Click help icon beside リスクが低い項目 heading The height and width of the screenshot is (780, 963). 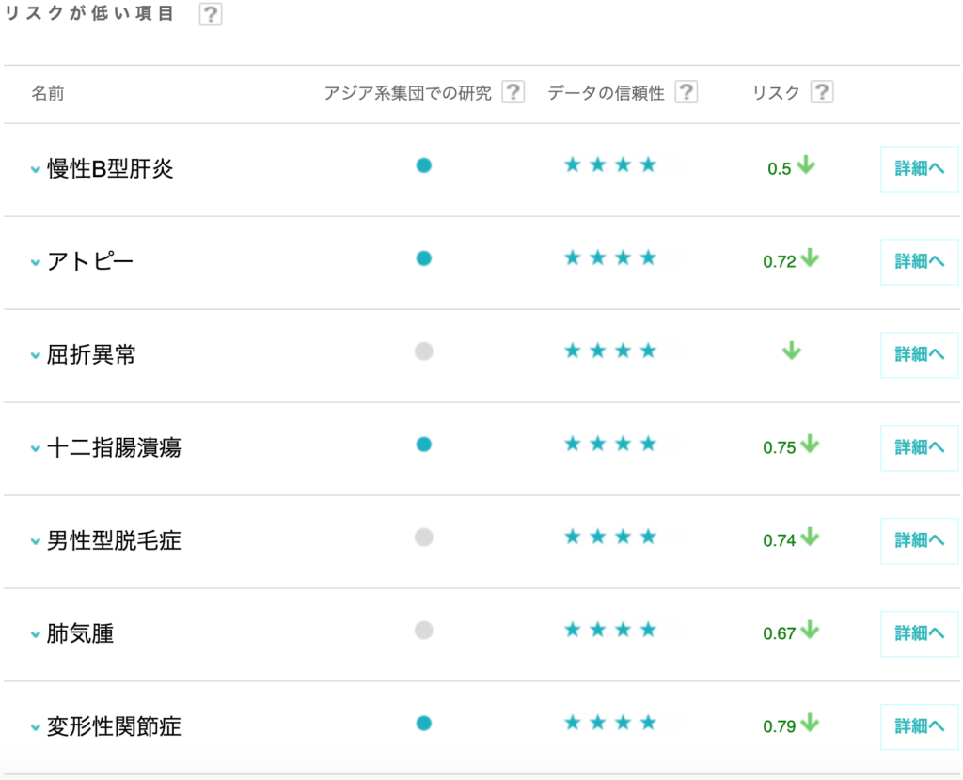tap(211, 15)
